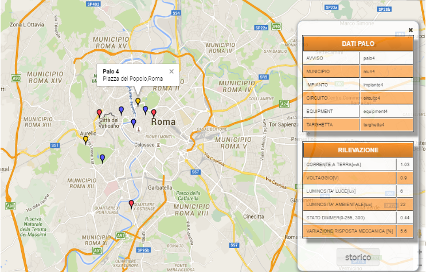Click the monument icon below the blue marker
The height and width of the screenshot is (272, 430).
(139, 129)
